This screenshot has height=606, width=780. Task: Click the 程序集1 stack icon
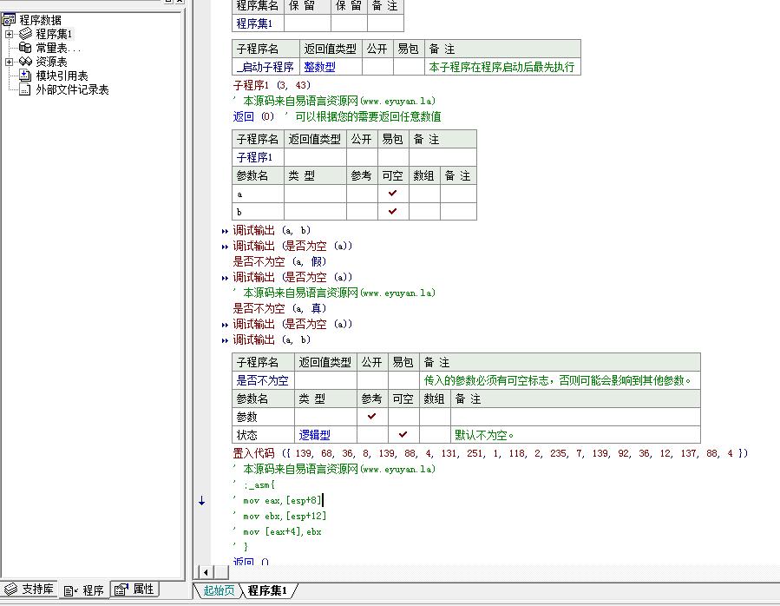[25, 34]
